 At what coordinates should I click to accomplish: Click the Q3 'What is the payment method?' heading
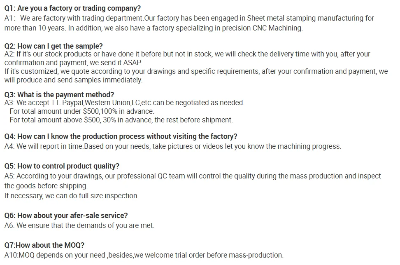(59, 94)
